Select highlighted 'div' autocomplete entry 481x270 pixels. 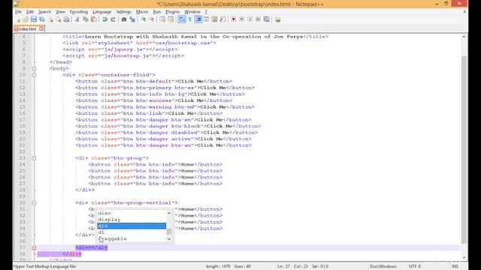[132, 226]
